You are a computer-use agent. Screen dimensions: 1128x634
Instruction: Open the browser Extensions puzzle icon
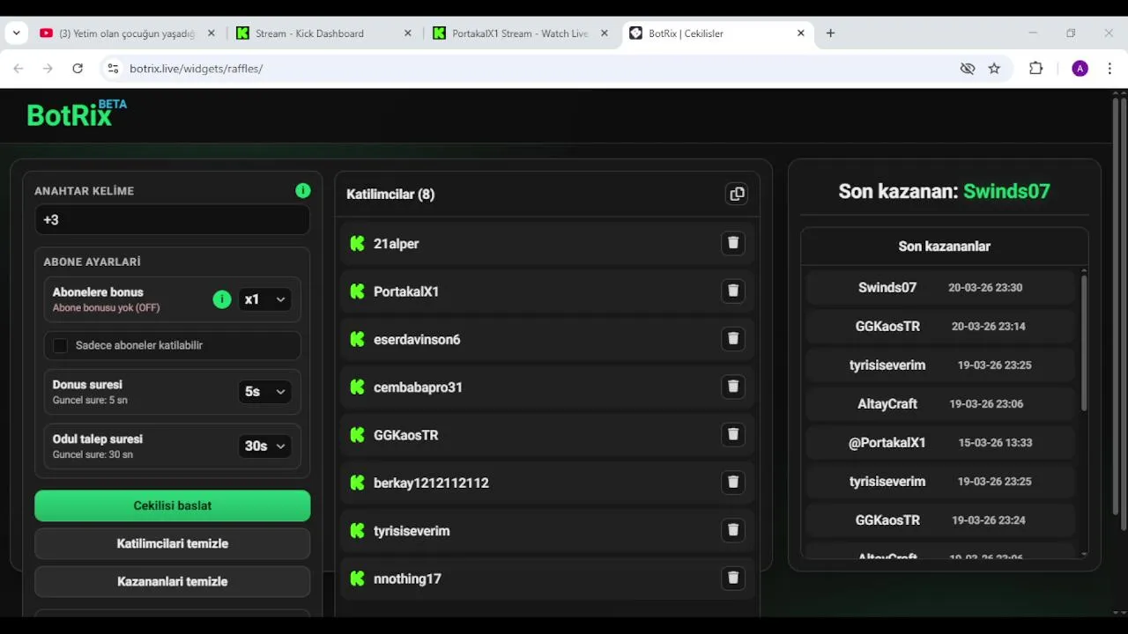click(1036, 69)
